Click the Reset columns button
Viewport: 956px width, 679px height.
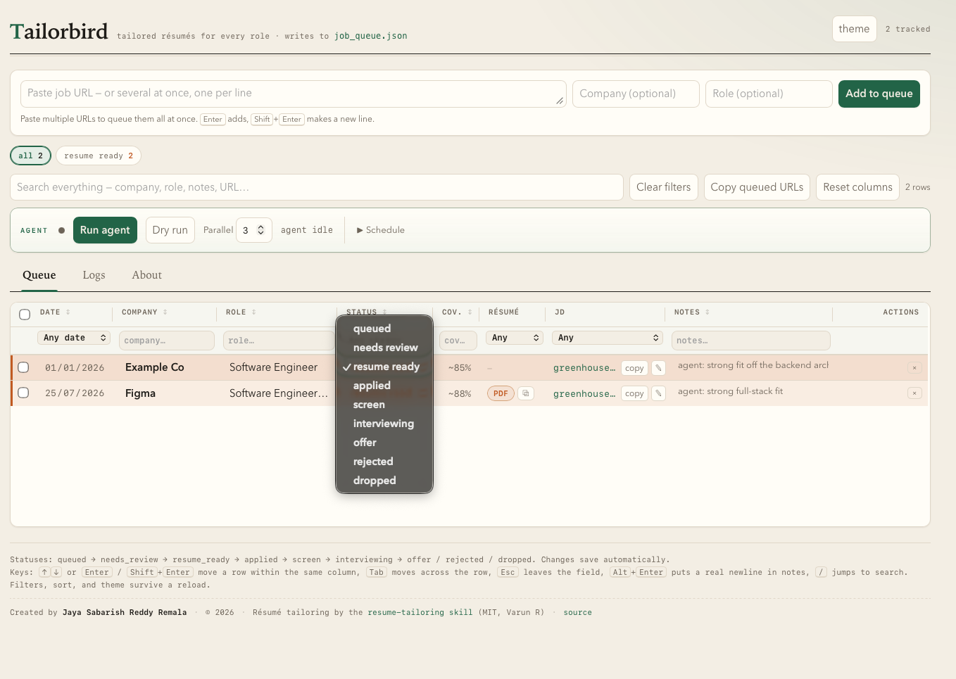pyautogui.click(x=857, y=187)
